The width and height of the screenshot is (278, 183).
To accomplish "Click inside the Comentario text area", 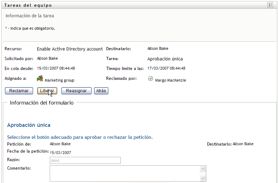I will click(x=125, y=173).
